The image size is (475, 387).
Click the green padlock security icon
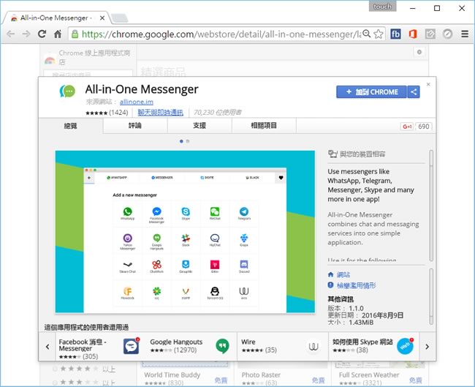[75, 34]
